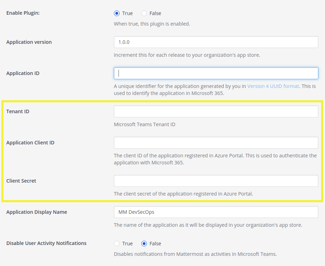Set Disable User Activity Notifications to True

(117, 244)
